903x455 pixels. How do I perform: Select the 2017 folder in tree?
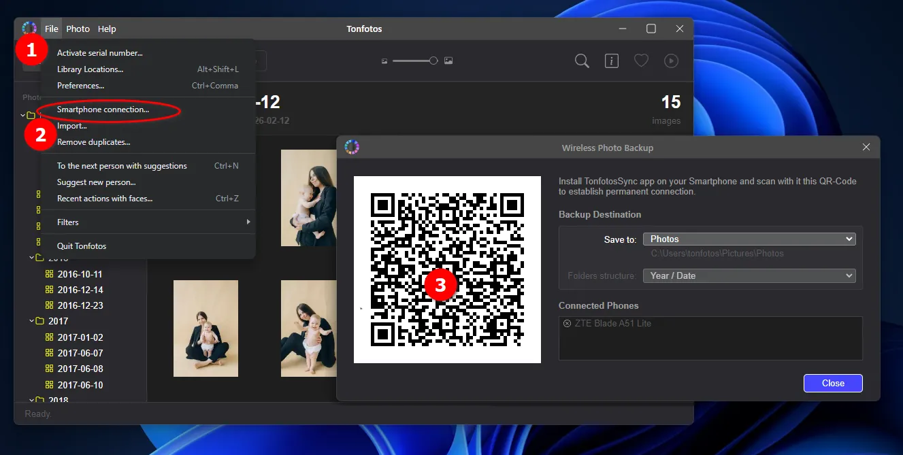59,321
